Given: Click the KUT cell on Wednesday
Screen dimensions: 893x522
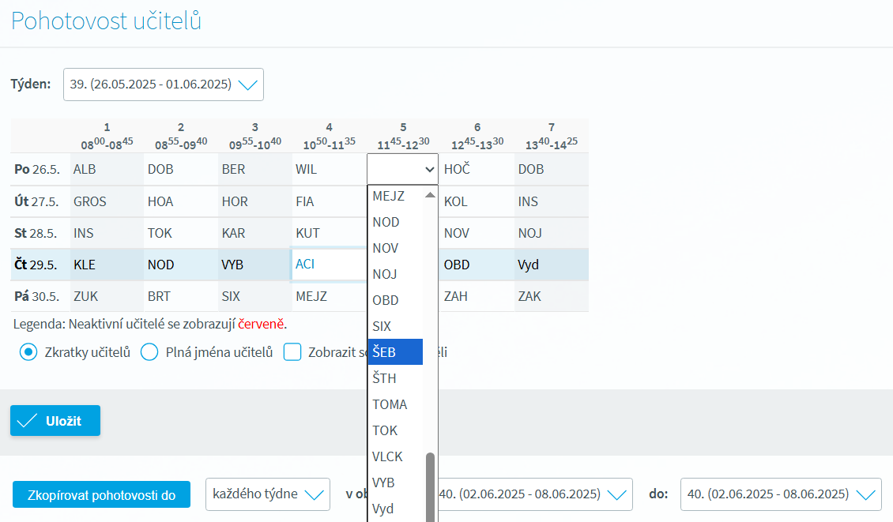Looking at the screenshot, I should point(330,233).
